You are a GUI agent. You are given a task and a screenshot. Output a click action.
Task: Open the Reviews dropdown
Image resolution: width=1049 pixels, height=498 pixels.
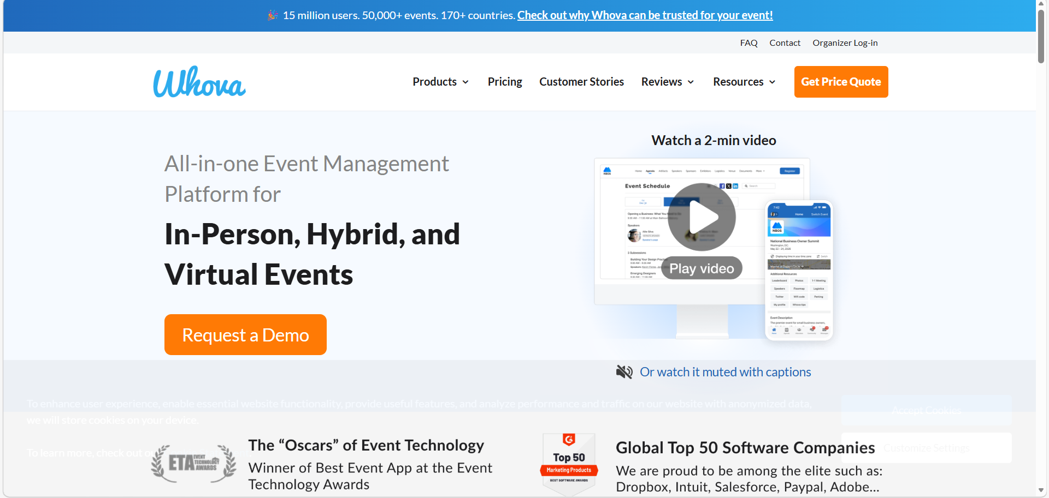(x=667, y=82)
